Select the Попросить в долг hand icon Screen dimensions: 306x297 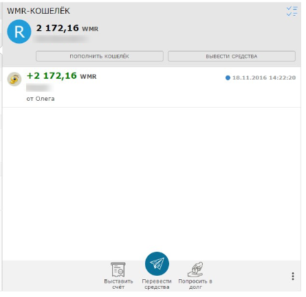click(x=195, y=269)
